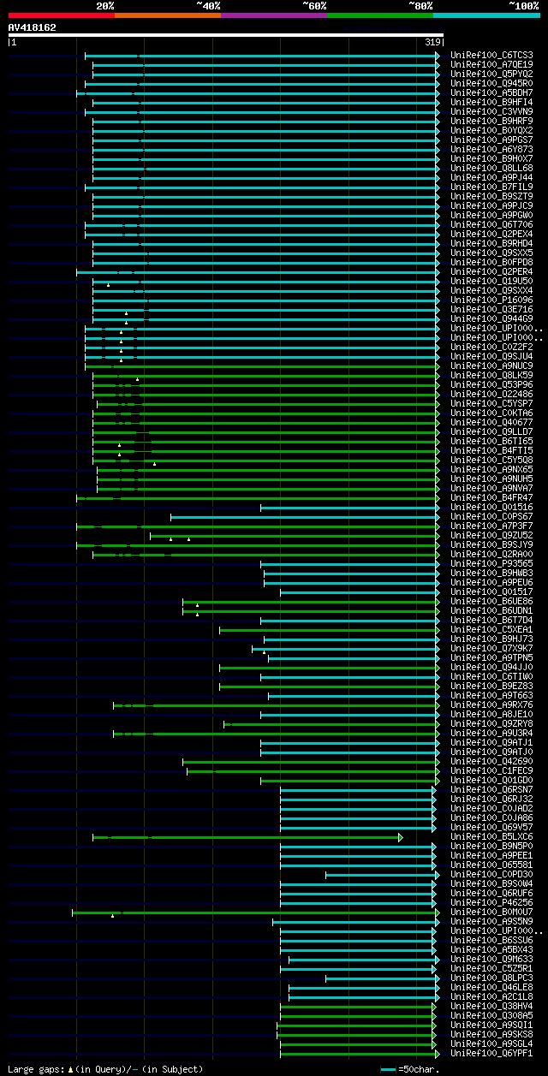Click the green alignment bar for B5LXC6

247,837
